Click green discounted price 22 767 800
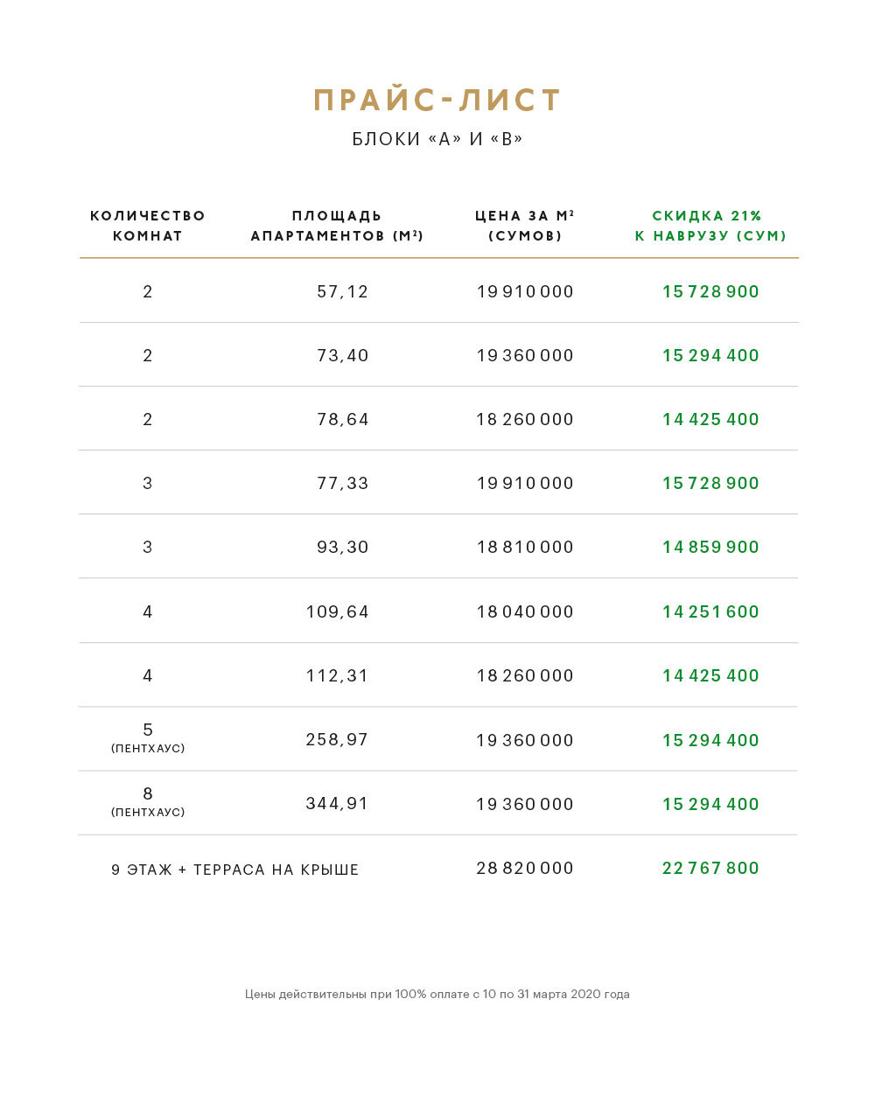Screen dimensions: 875x1097 (x=710, y=868)
